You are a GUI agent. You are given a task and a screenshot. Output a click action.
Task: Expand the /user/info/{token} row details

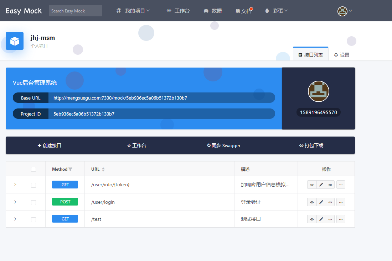point(15,185)
